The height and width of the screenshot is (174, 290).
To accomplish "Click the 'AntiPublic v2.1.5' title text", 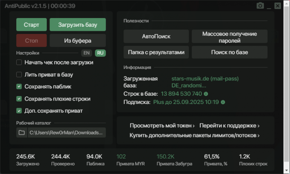I will pos(25,6).
